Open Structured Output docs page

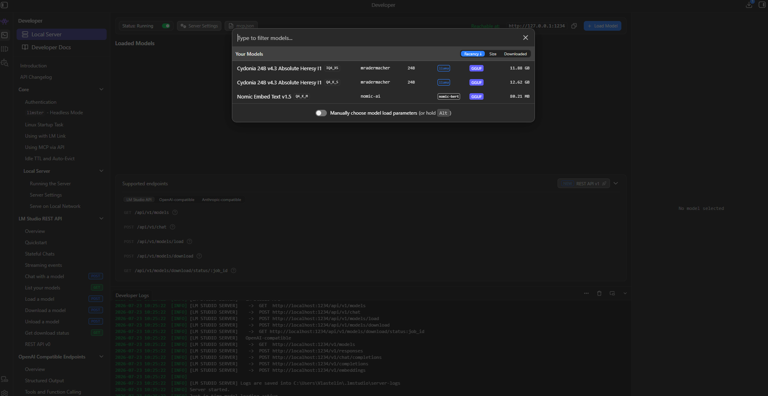44,381
